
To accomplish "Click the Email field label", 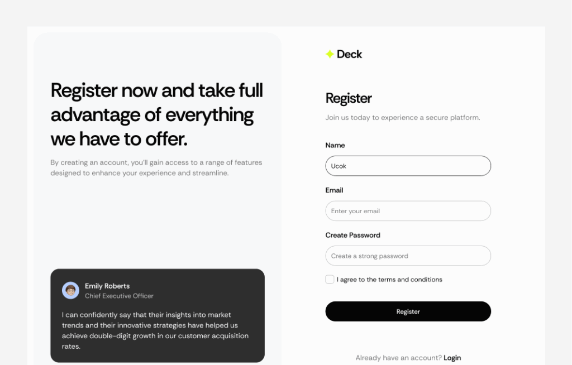I will [334, 190].
